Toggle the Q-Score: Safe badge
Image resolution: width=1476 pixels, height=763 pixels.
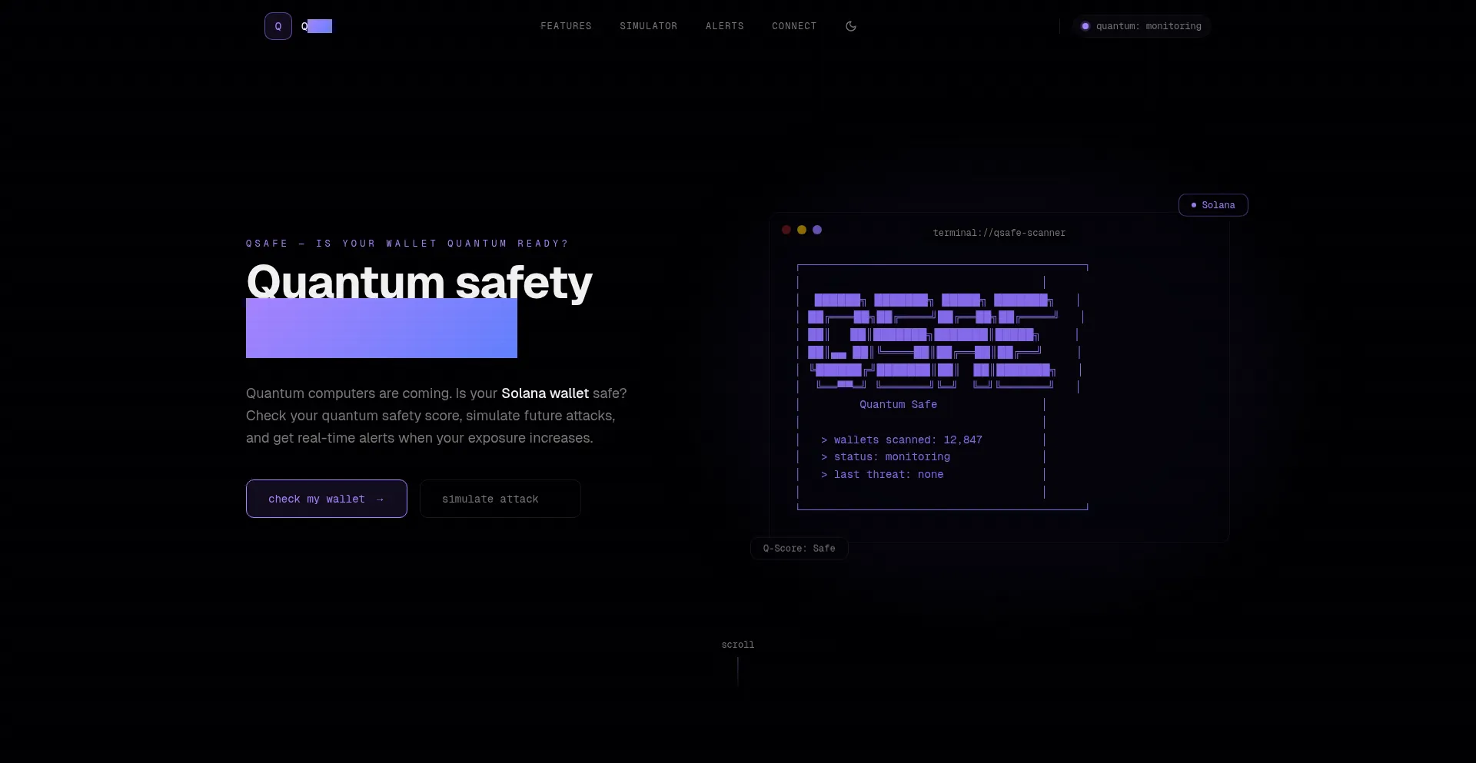pyautogui.click(x=799, y=548)
